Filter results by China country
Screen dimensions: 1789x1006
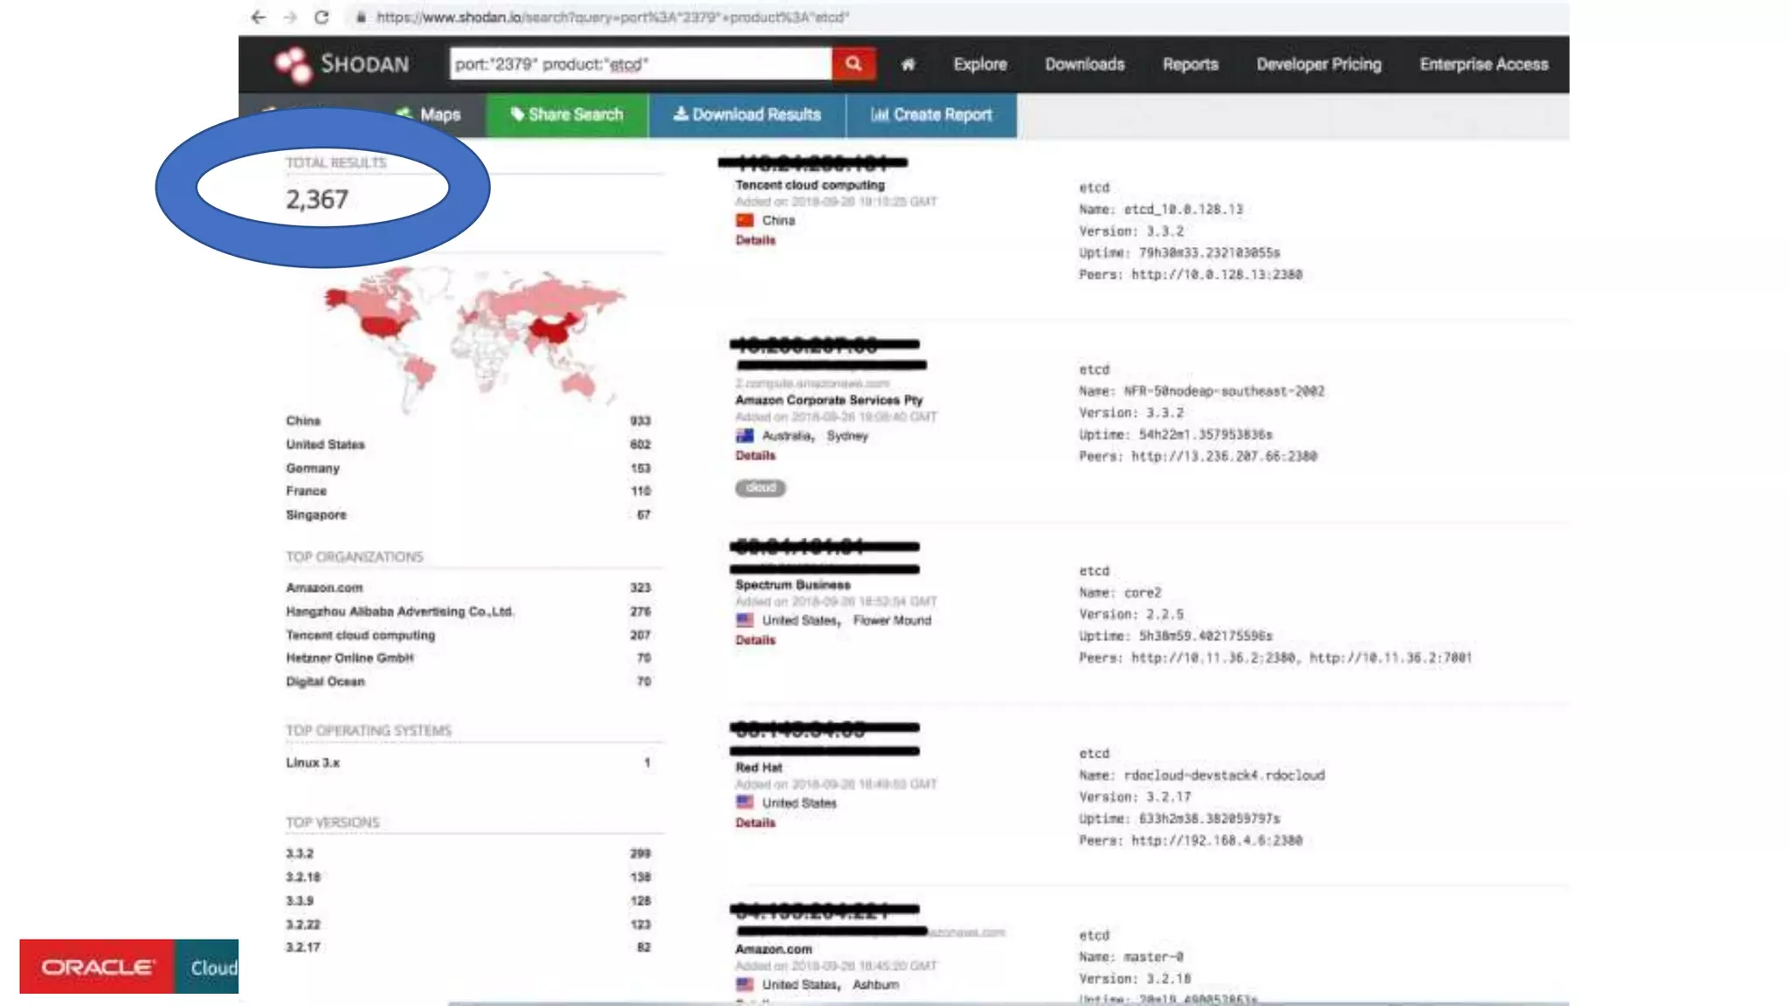pyautogui.click(x=303, y=421)
